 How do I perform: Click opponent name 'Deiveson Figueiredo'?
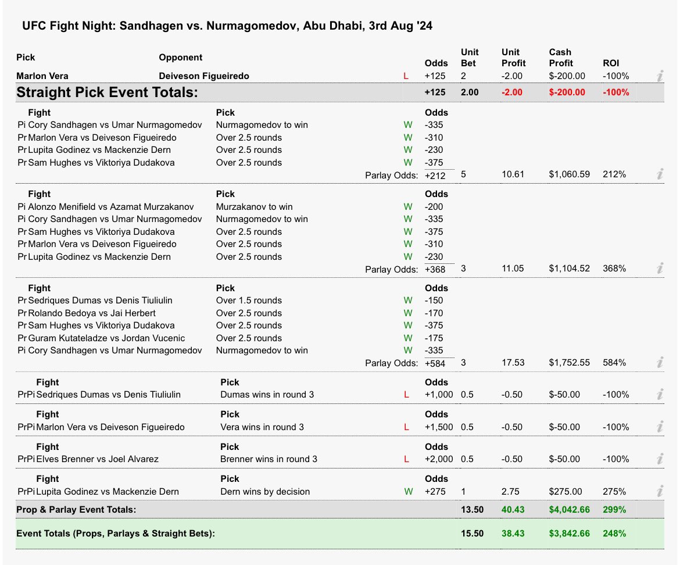pos(204,76)
